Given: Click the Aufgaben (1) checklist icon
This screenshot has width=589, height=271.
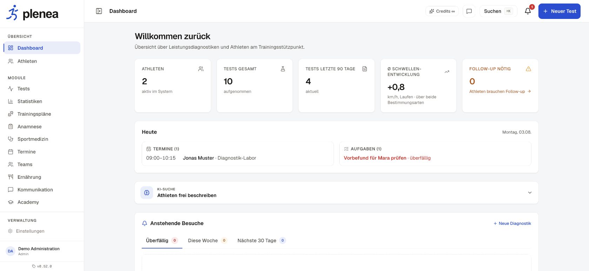Looking at the screenshot, I should 346,149.
